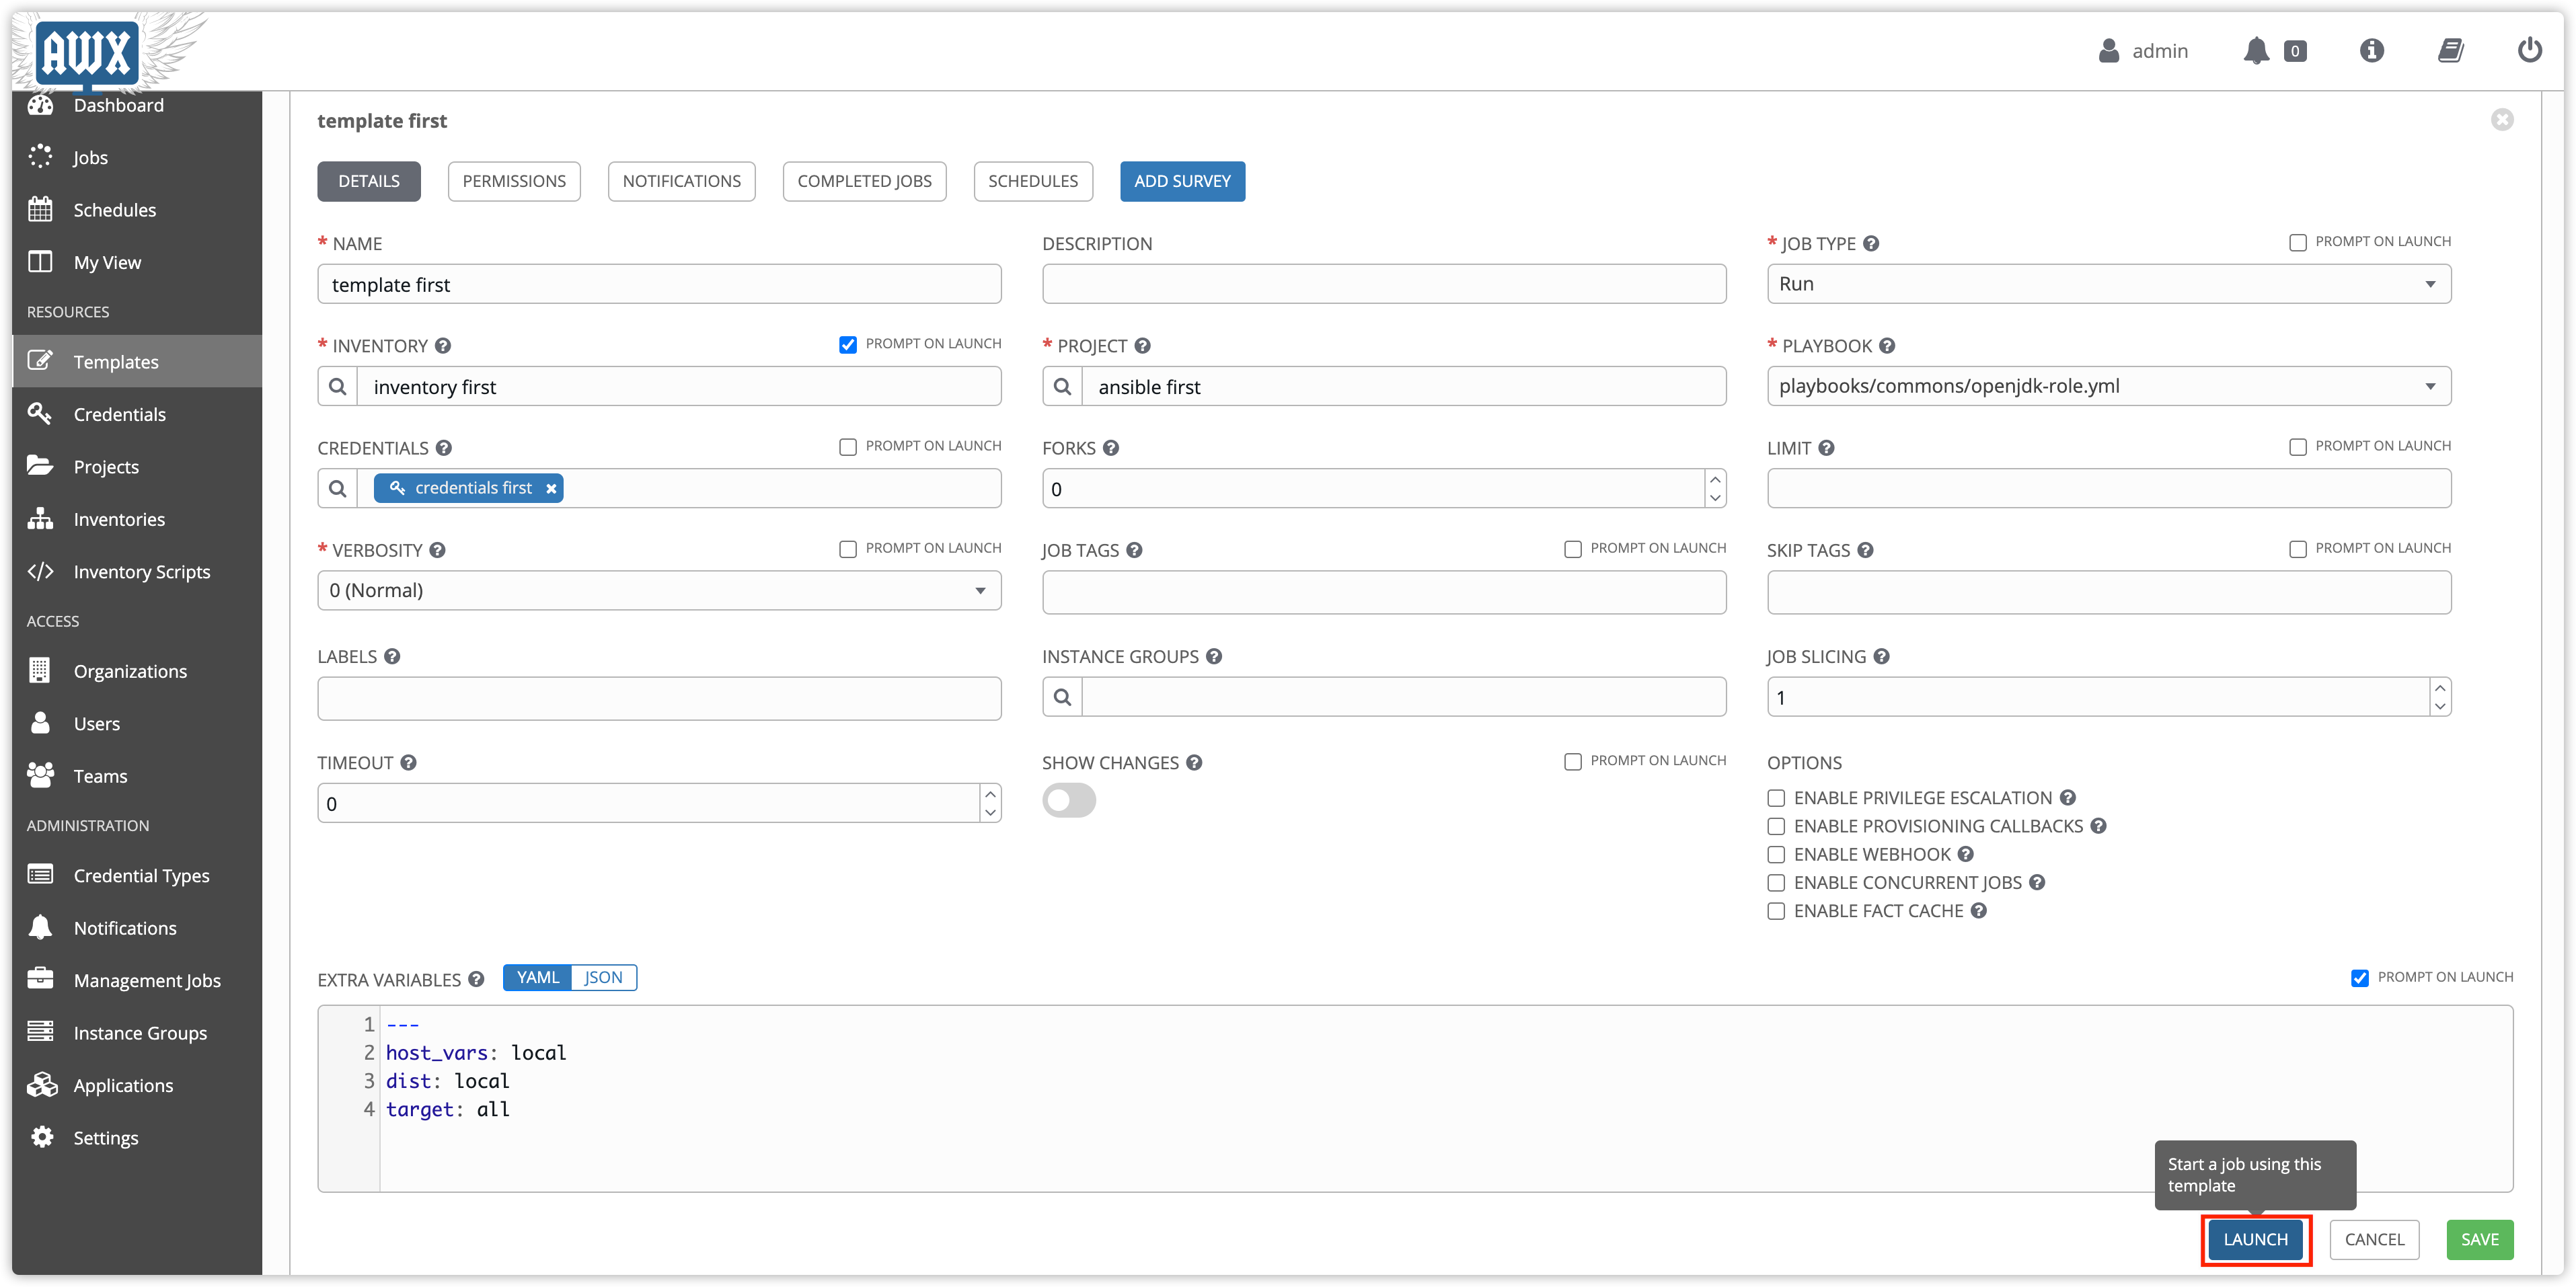Open the Dashboard sidebar icon
The image size is (2576, 1287).
pos(40,105)
